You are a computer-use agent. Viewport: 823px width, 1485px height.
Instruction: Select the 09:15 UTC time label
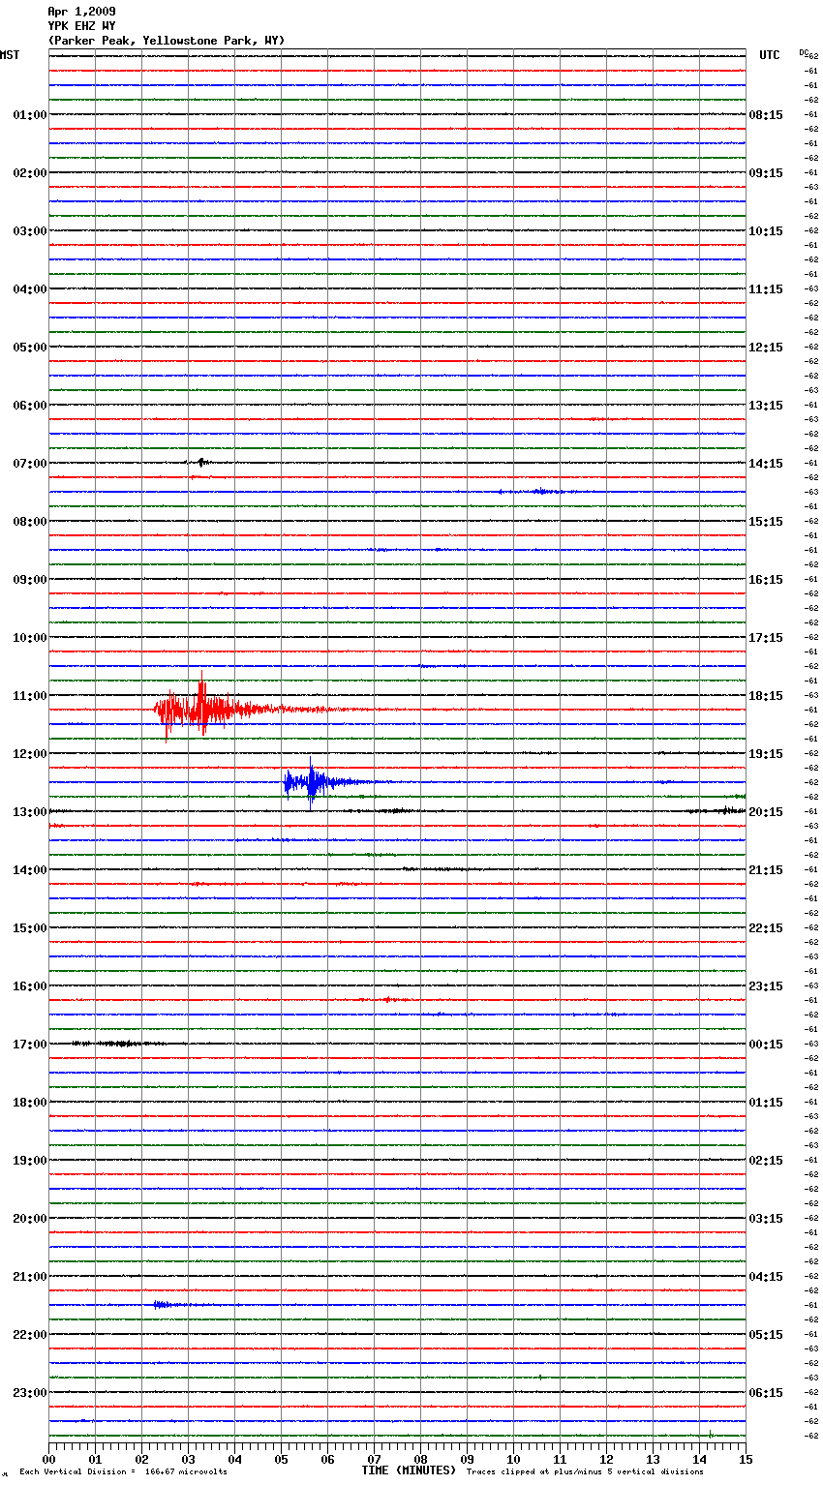pos(766,173)
